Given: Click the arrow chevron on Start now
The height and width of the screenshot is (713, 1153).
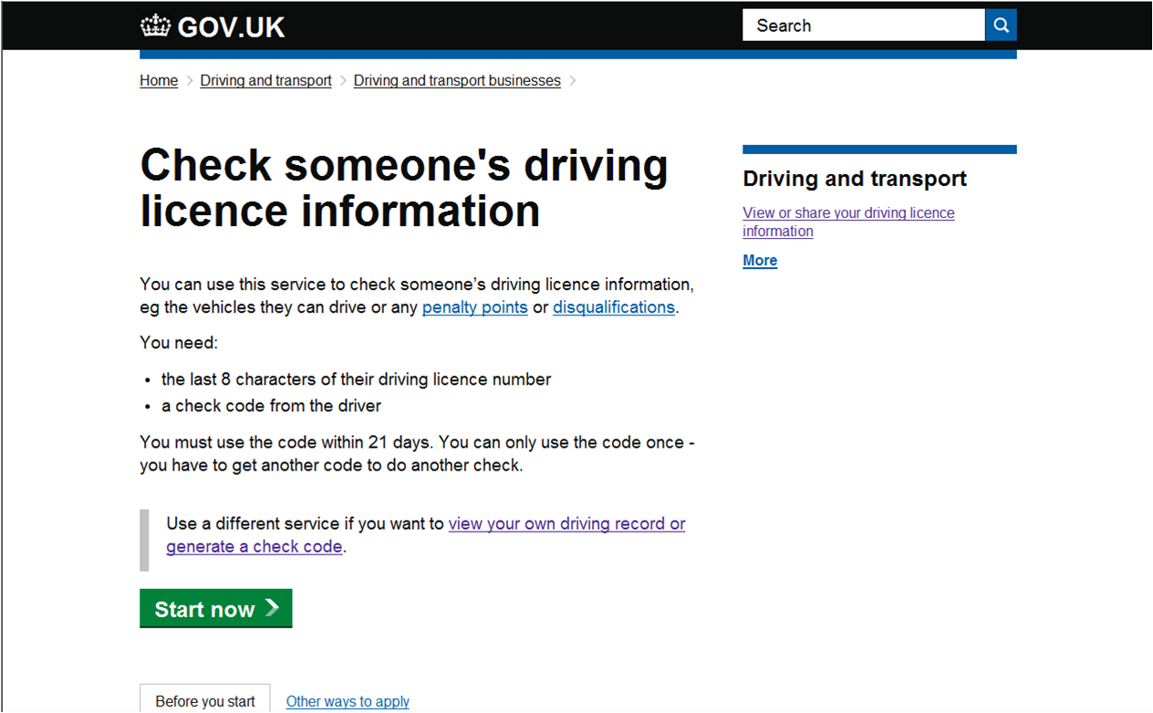Looking at the screenshot, I should tap(272, 608).
